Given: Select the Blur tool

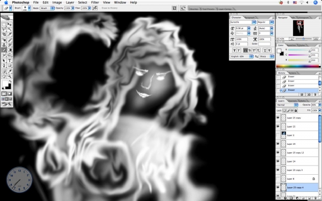Looking at the screenshot, I should (4, 55).
